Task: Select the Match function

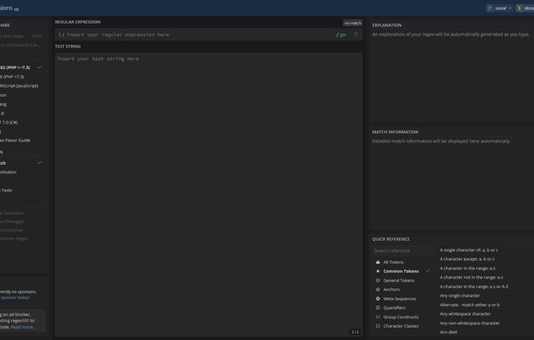Action: pyautogui.click(x=21, y=163)
